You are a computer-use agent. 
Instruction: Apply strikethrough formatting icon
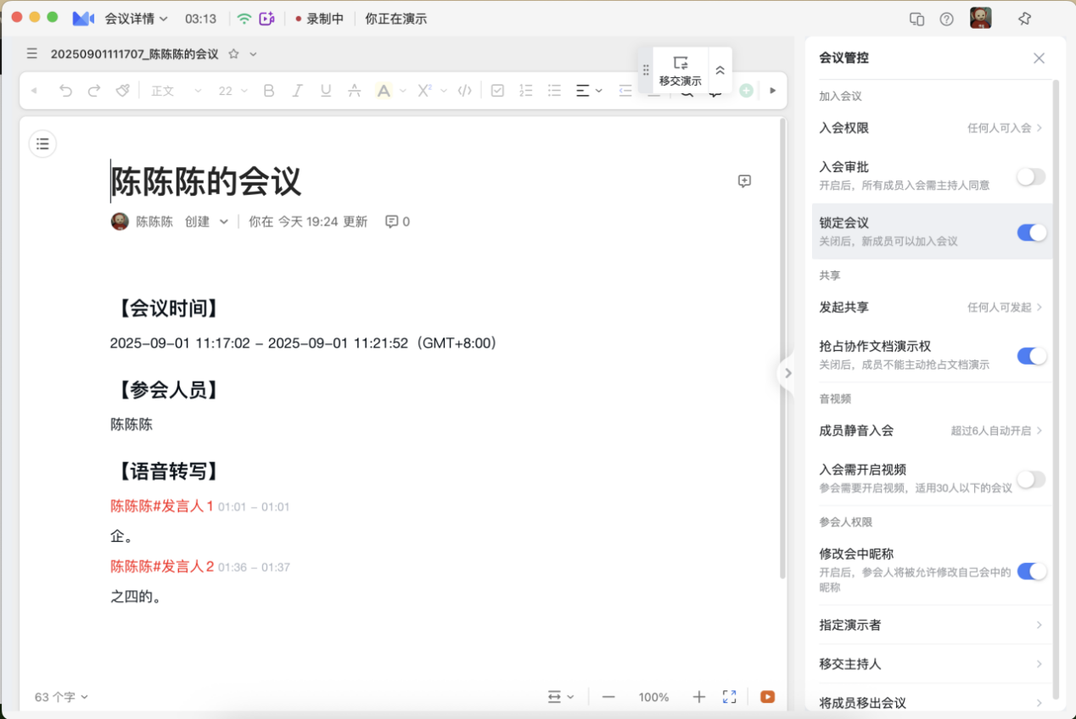coord(354,91)
